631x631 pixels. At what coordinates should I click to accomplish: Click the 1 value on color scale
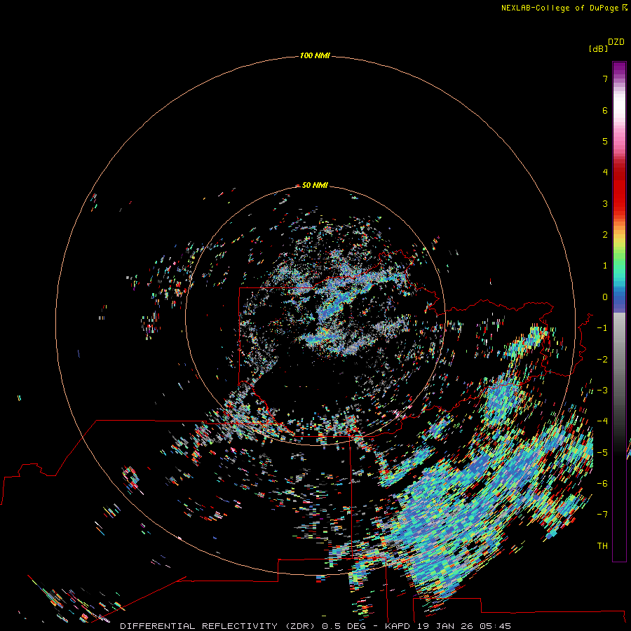[x=605, y=266]
